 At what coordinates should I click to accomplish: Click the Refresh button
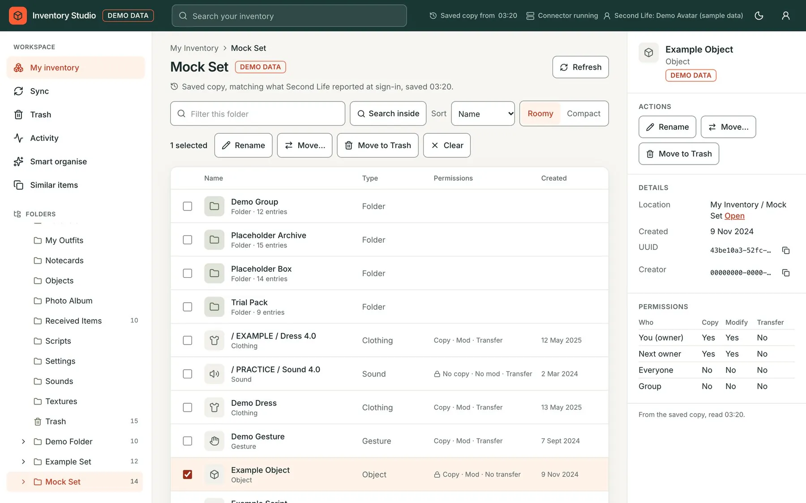pyautogui.click(x=580, y=67)
